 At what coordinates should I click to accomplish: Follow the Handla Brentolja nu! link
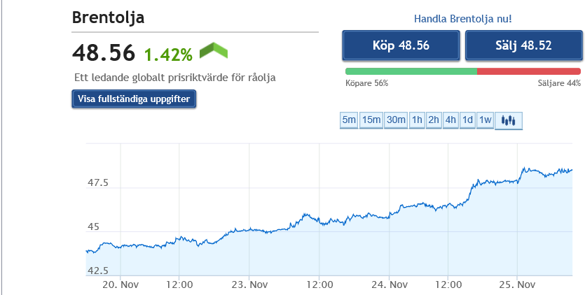(x=463, y=19)
